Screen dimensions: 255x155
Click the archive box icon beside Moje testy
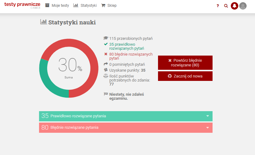[47, 5]
